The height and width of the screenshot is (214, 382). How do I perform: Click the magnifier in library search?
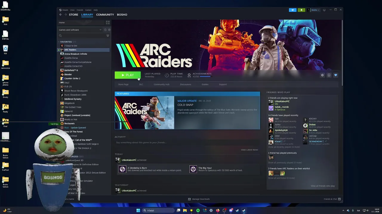[60, 36]
